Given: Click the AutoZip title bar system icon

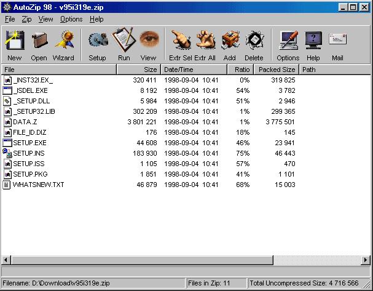Looking at the screenshot, I should [7, 7].
